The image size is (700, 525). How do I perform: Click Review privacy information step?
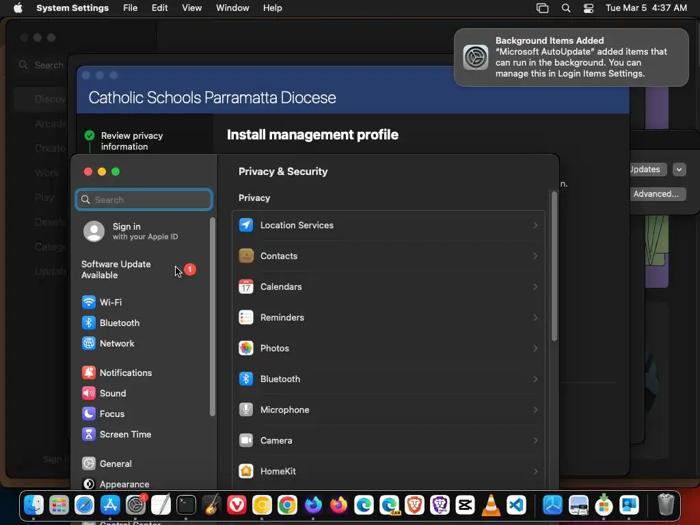[x=132, y=141]
